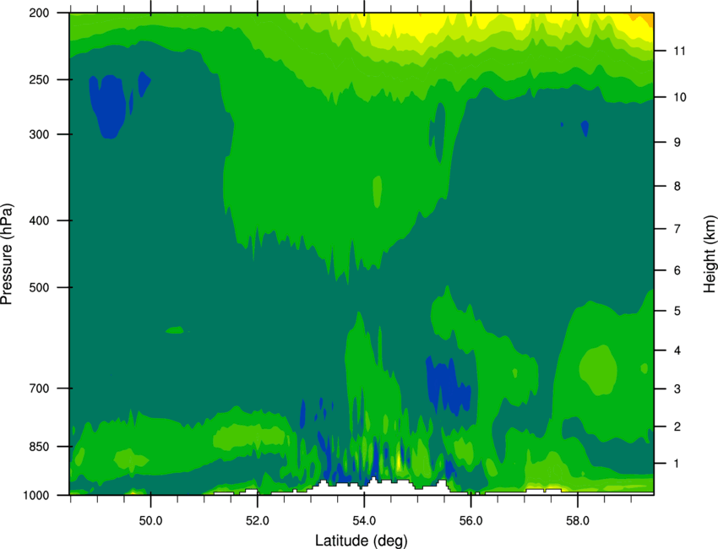Click the large blue blob near 250 hPa
This screenshot has height=549, width=718.
[109, 106]
